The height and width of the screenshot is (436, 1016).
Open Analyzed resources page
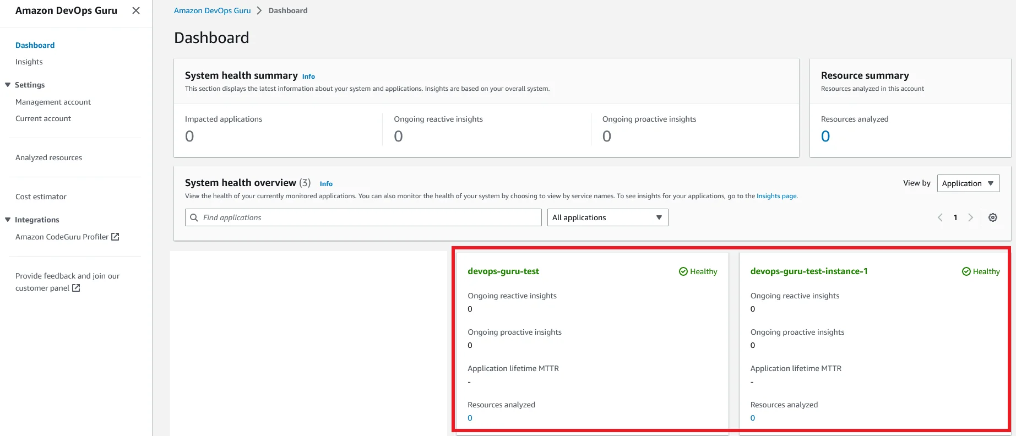point(49,157)
